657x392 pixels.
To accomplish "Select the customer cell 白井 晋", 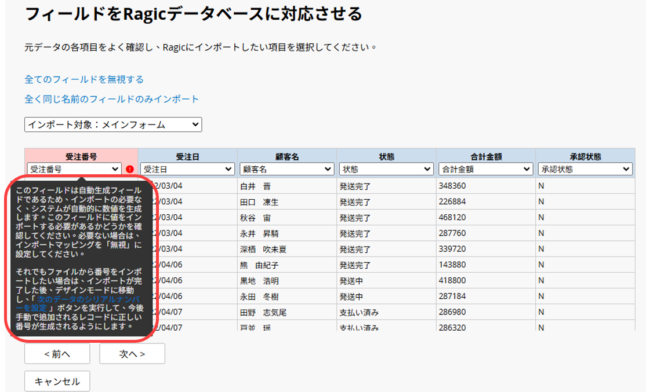I will [x=287, y=186].
